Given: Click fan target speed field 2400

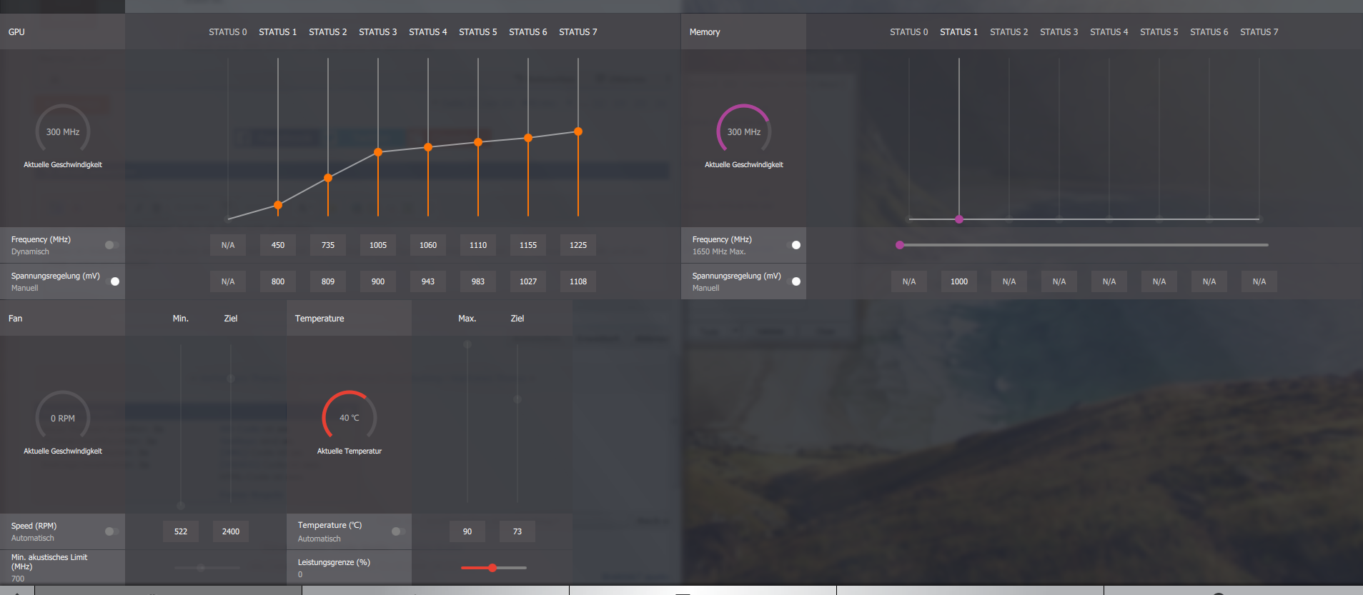Looking at the screenshot, I should [231, 531].
